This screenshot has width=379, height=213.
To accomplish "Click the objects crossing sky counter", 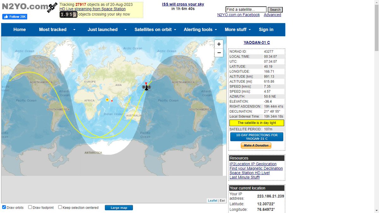I will tap(68, 15).
